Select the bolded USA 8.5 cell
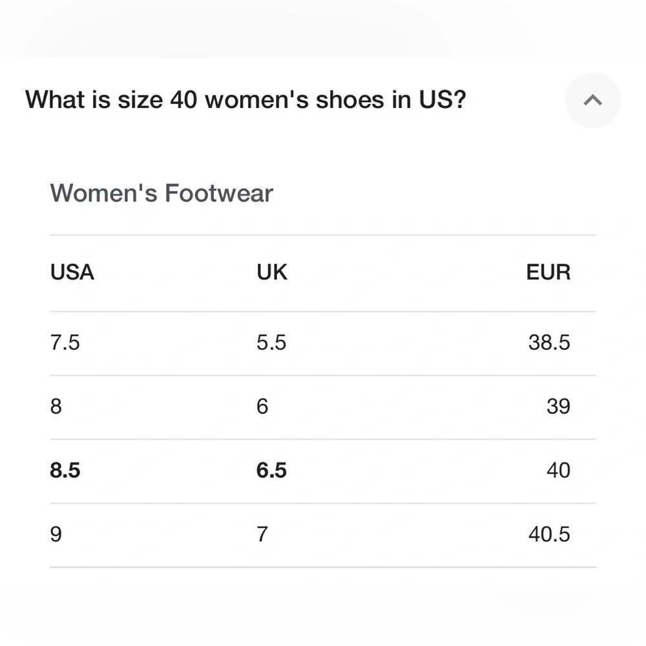Screen dimensions: 646x646 (x=65, y=470)
